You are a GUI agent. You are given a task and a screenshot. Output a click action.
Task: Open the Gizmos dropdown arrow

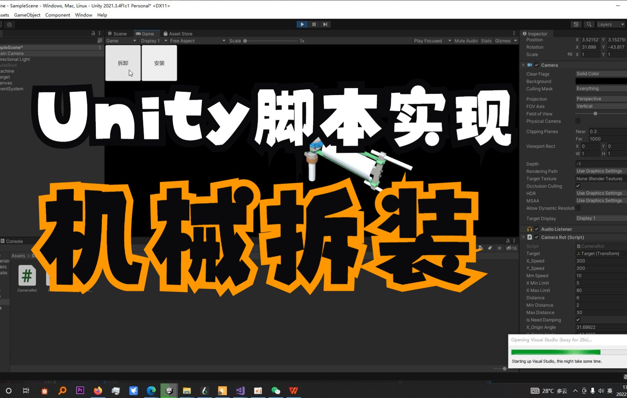pos(515,41)
